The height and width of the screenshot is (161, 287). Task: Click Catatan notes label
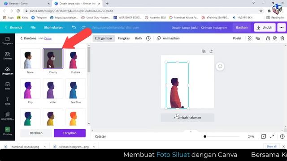coord(100,136)
